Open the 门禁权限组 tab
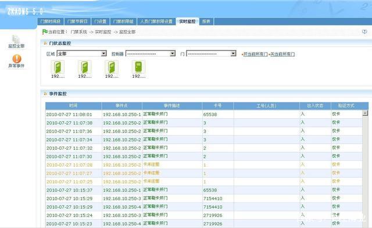The width and height of the screenshot is (372, 228). [123, 21]
